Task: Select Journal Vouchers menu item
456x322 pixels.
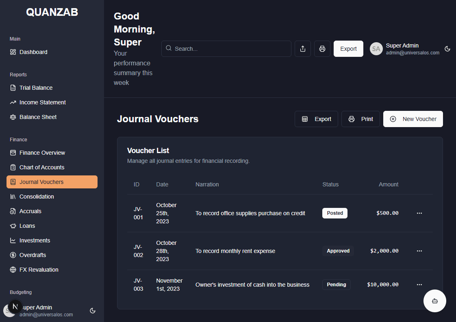Action: point(52,182)
